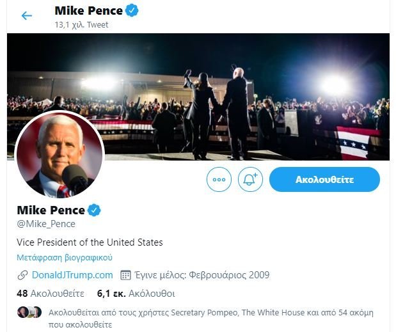Click the Mike Pence title in header
The width and height of the screenshot is (396, 332).
coord(90,11)
